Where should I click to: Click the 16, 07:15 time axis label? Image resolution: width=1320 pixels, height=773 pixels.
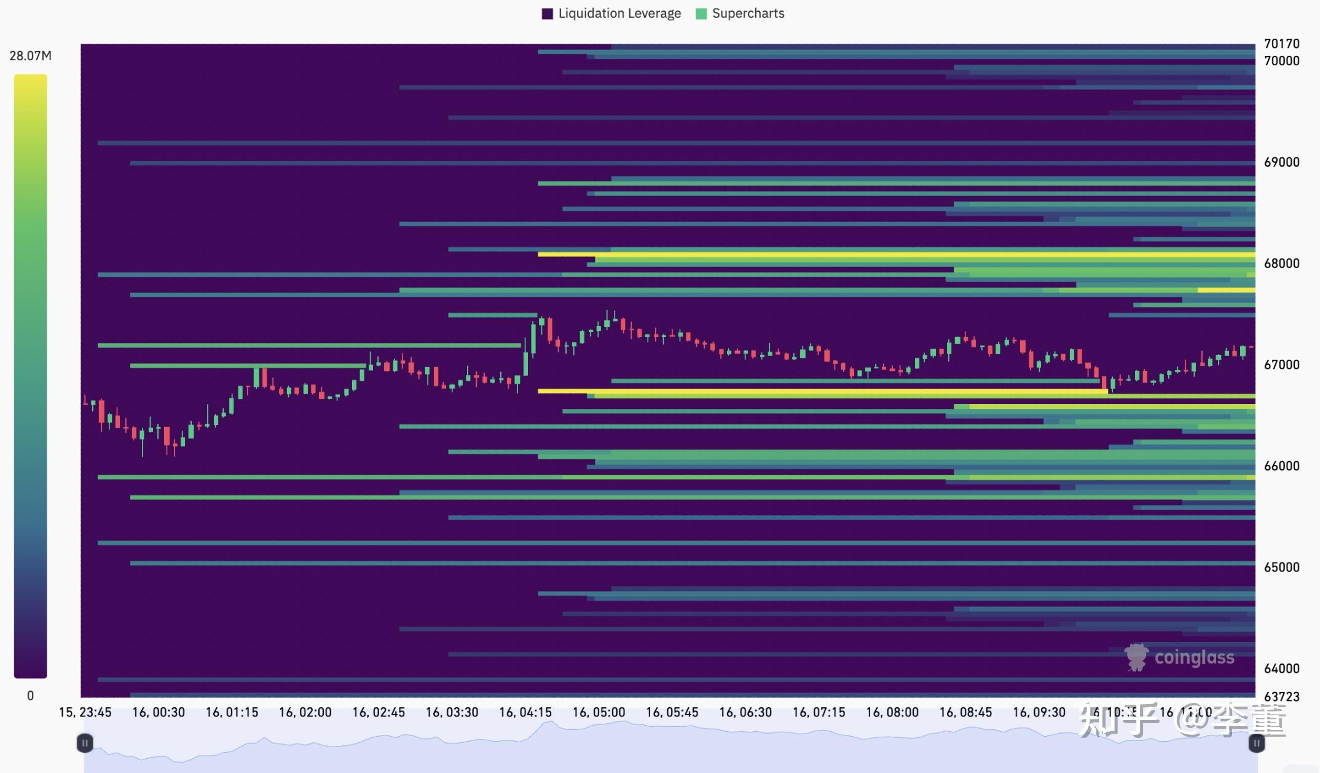[x=819, y=712]
